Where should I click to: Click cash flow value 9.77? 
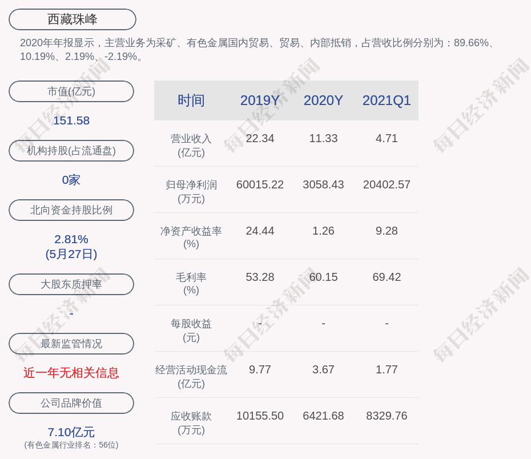(x=260, y=369)
